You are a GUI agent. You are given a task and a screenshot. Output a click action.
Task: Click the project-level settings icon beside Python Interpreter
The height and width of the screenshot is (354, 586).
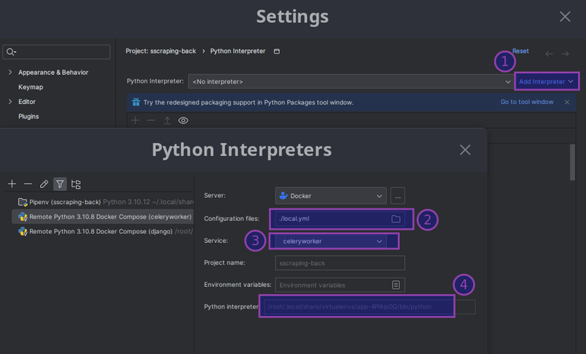click(277, 51)
